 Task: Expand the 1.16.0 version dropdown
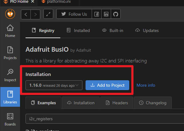click(54, 85)
